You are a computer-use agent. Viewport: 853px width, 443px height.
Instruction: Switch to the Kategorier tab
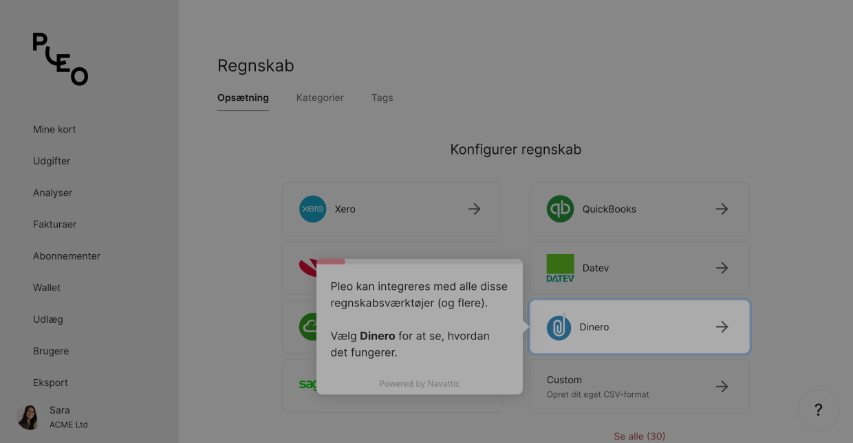click(320, 98)
